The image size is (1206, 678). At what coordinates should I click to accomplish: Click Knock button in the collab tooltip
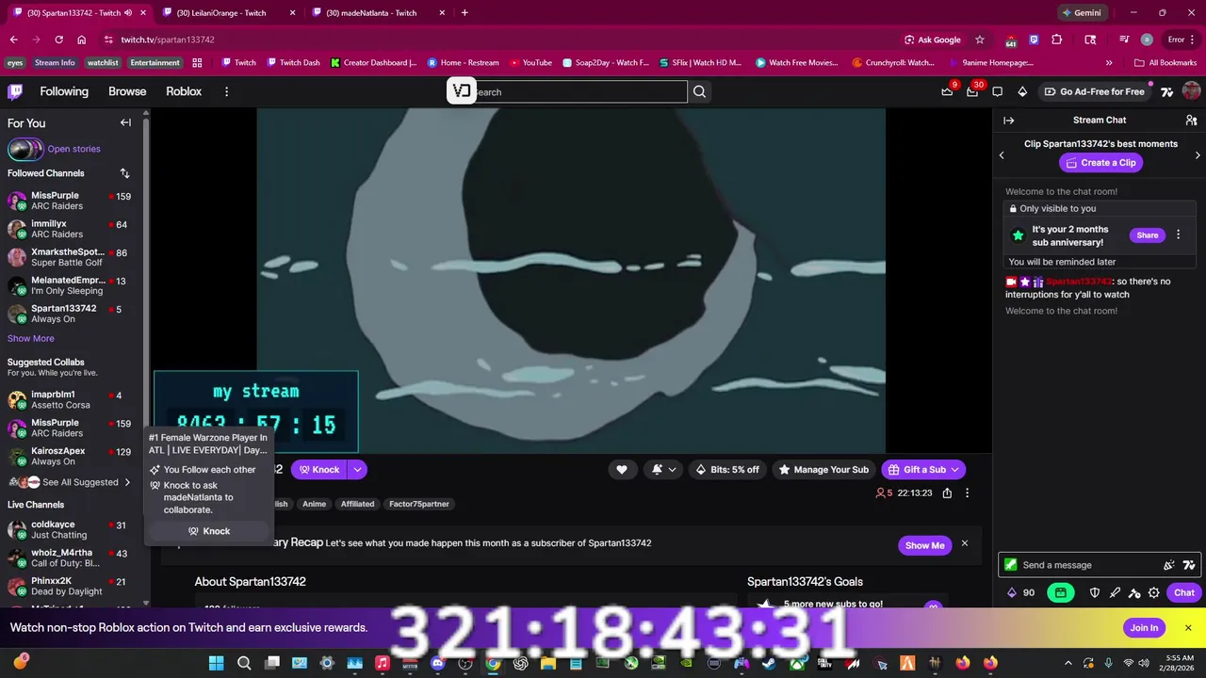pos(209,531)
